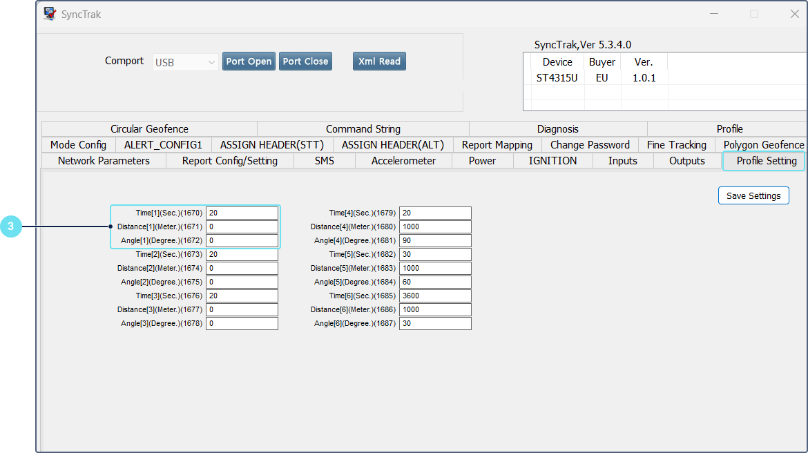The width and height of the screenshot is (808, 453).
Task: Click the EU buyer cell
Action: point(602,78)
